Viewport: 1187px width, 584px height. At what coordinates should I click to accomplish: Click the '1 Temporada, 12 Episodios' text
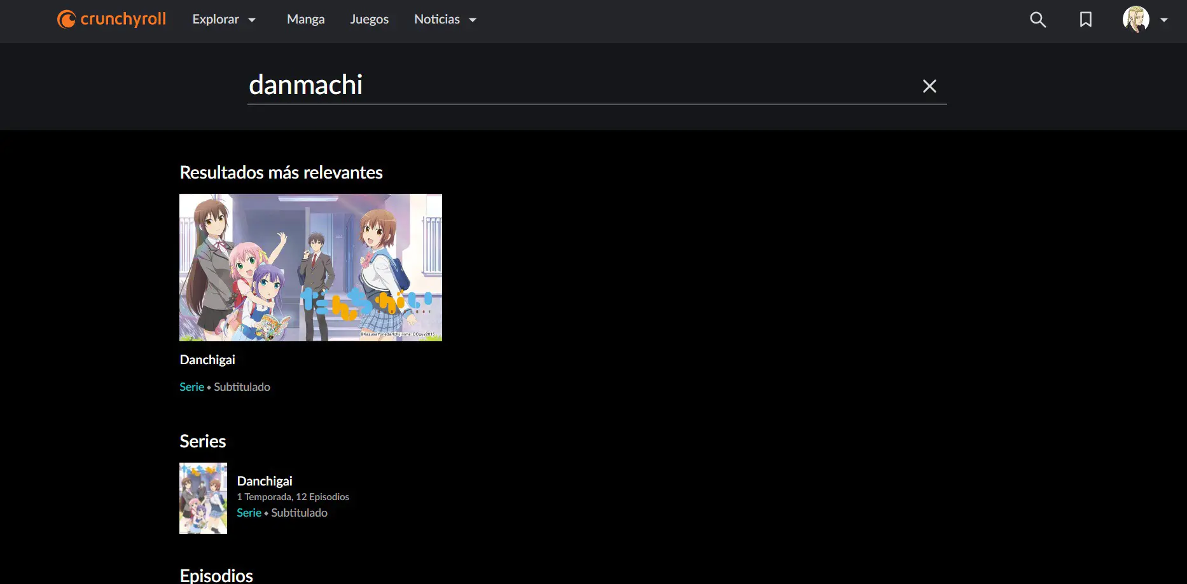coord(293,497)
